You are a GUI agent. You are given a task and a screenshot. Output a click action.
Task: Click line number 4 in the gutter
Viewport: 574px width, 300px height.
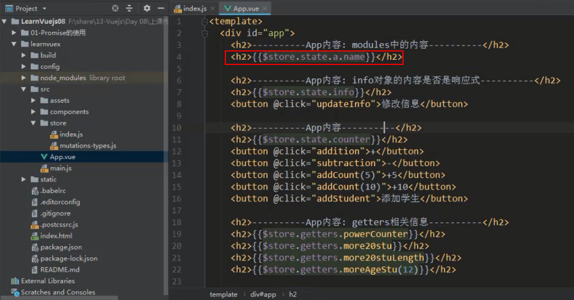(179, 57)
